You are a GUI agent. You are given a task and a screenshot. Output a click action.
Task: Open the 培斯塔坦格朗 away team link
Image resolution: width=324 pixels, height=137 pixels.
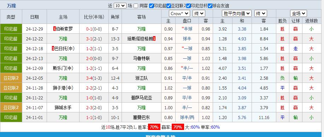tap(140, 39)
